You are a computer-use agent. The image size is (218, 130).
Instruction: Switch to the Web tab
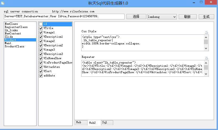[x=81, y=122]
